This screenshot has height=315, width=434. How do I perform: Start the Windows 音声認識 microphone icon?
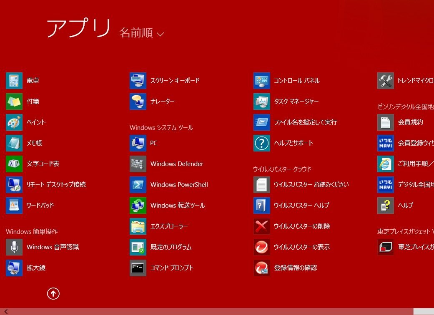[14, 247]
